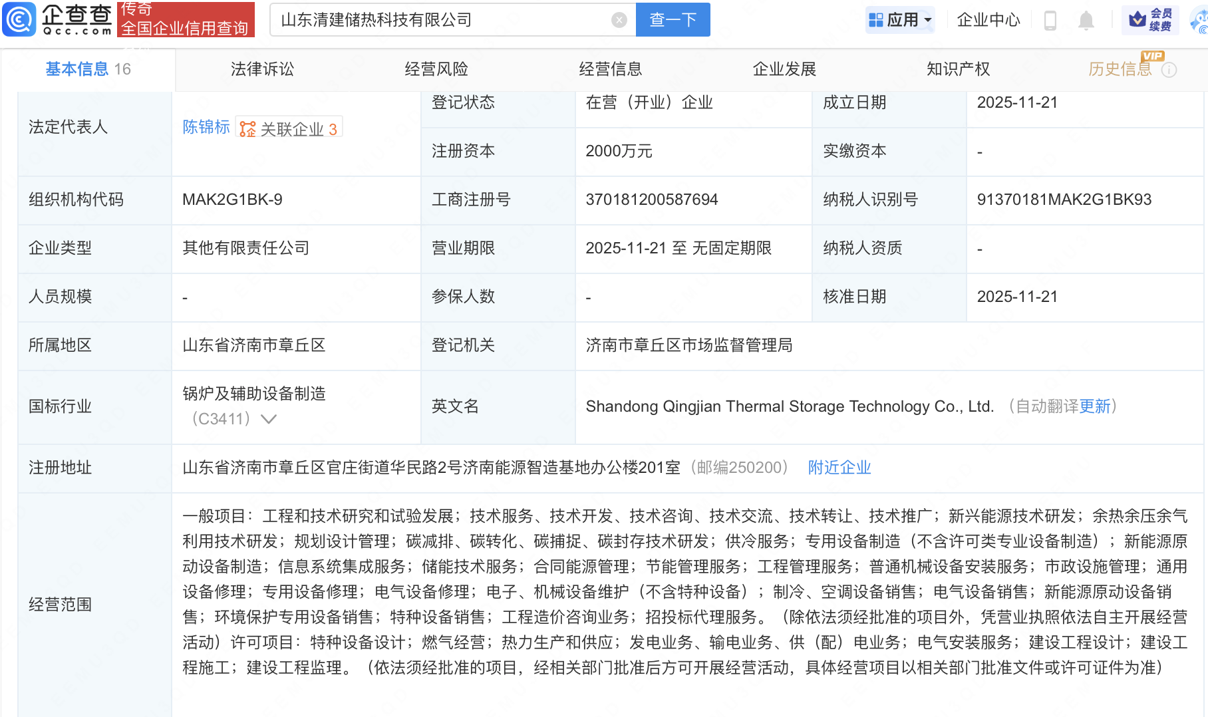Click the company name search input field

pos(439,19)
